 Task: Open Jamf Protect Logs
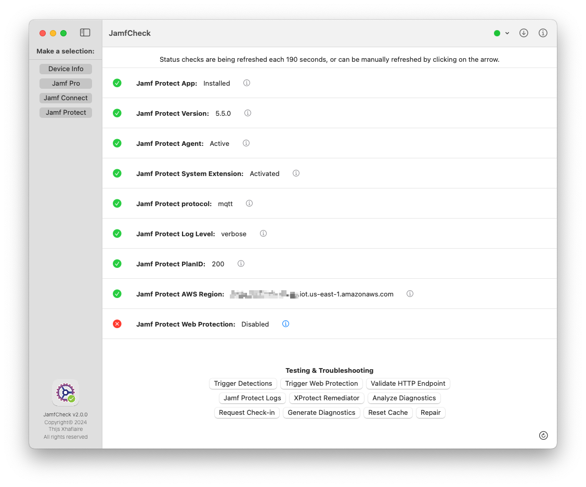coord(252,398)
